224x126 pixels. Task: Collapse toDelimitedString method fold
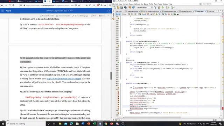point(120,41)
